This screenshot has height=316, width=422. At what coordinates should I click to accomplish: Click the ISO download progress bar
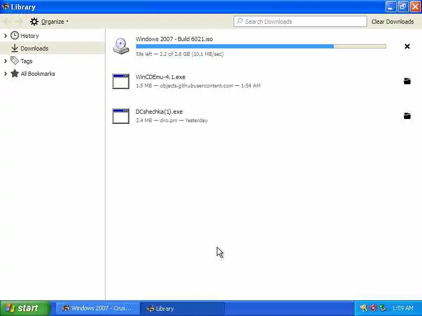[261, 46]
